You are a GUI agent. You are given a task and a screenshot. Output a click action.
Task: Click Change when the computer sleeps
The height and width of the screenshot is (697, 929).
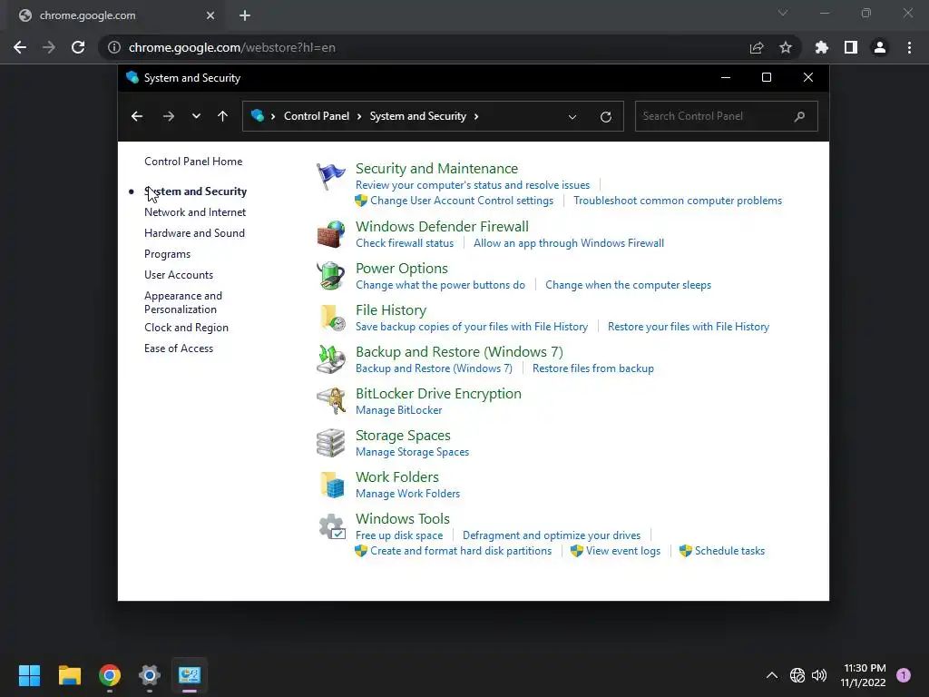pos(628,285)
